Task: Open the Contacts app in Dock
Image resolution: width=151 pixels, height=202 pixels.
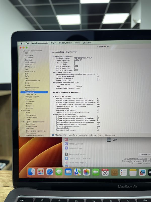Action: point(115,172)
